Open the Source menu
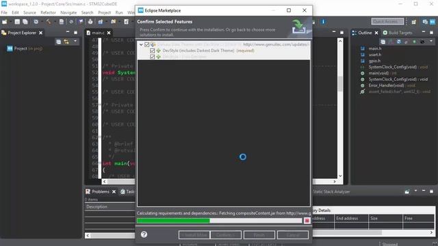Viewport: 438px width, 246px height. click(29, 12)
